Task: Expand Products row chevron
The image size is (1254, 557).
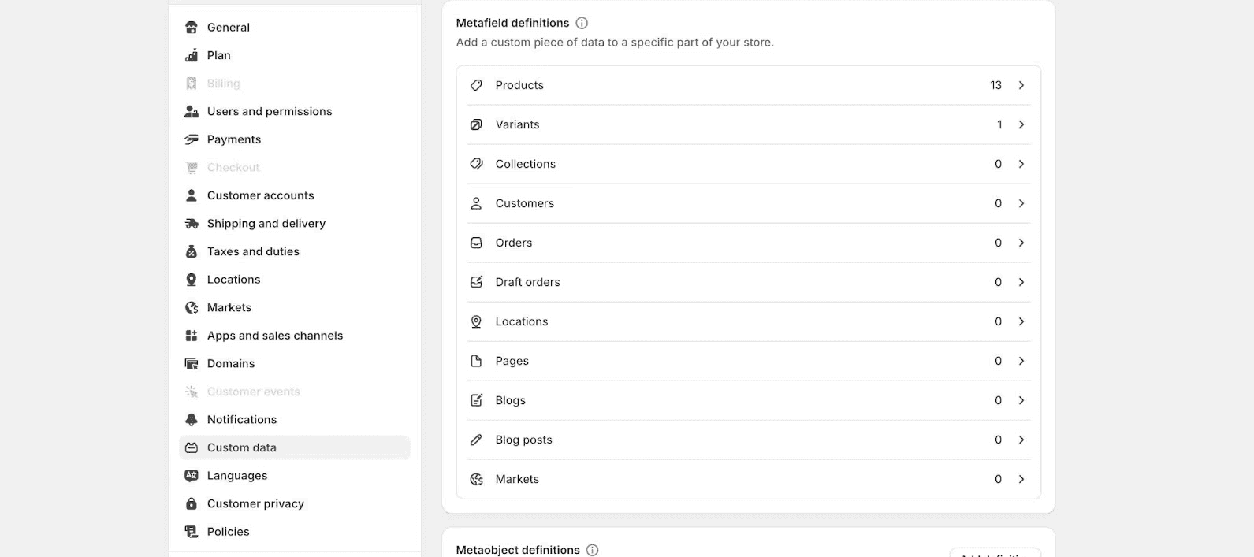Action: [x=1021, y=85]
